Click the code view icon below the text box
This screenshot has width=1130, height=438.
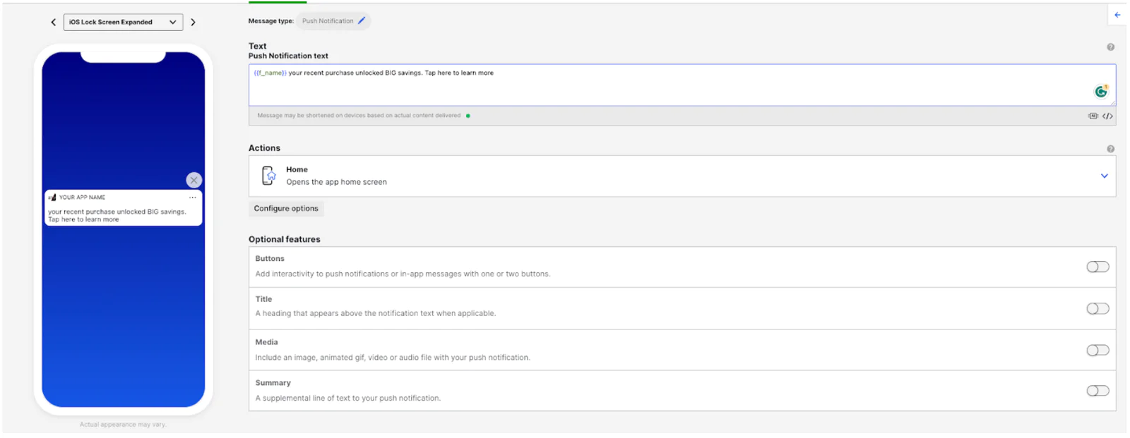click(1107, 116)
